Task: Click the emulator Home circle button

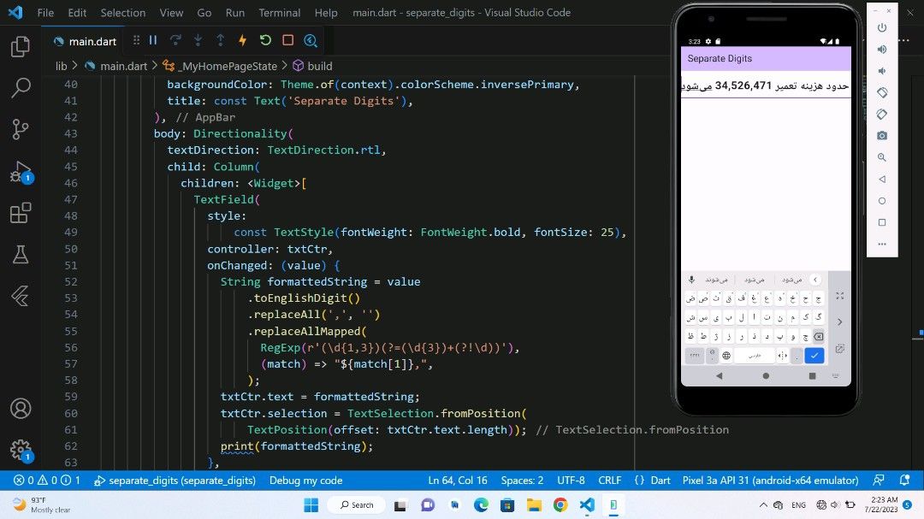Action: pyautogui.click(x=882, y=201)
